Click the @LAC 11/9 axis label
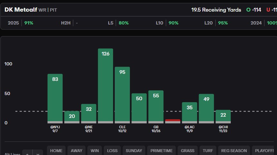The image size is (277, 155). tap(190, 129)
